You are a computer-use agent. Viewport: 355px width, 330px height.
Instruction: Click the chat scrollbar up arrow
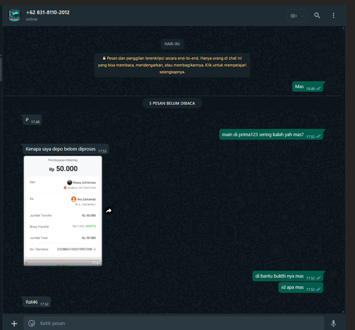[343, 28]
